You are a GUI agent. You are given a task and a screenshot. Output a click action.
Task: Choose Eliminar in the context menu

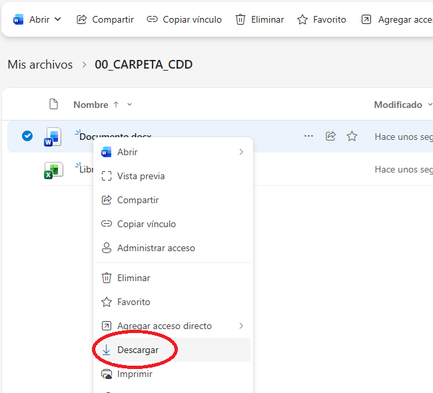tap(173, 278)
